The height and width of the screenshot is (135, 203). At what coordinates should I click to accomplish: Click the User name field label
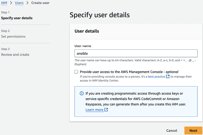pos(83,46)
